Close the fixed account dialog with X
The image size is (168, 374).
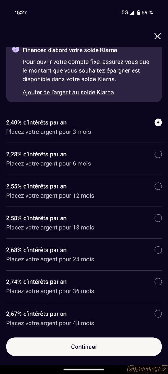pos(157,36)
